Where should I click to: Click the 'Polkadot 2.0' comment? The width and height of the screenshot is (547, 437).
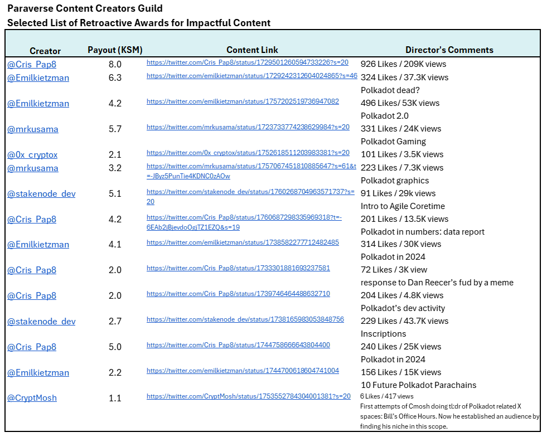point(384,116)
